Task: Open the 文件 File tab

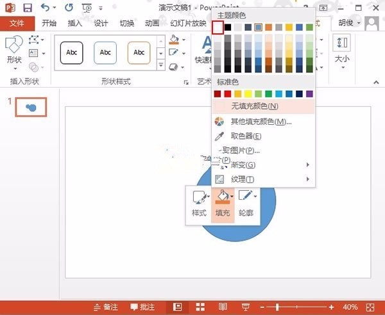Action: point(17,24)
